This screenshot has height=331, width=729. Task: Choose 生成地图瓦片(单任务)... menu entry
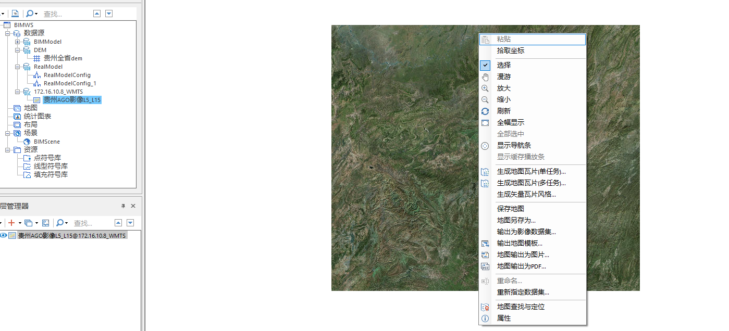click(x=533, y=171)
